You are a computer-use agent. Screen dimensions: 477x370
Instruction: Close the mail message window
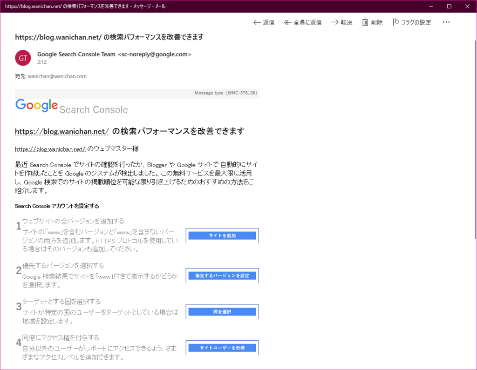(x=467, y=7)
